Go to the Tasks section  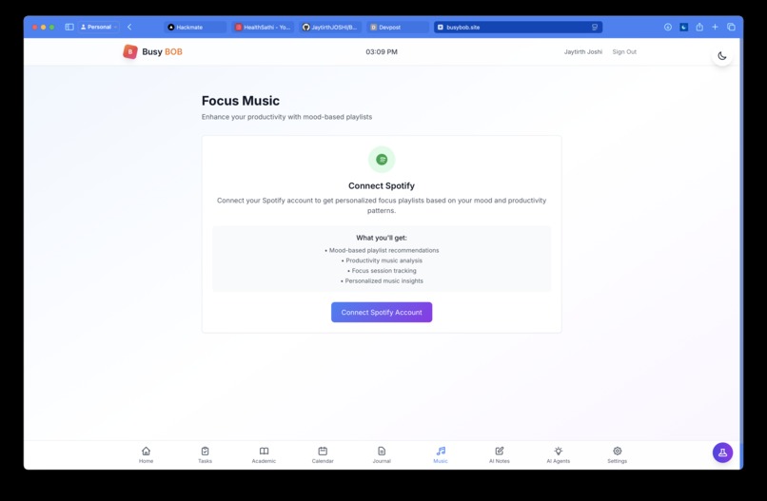coord(205,454)
